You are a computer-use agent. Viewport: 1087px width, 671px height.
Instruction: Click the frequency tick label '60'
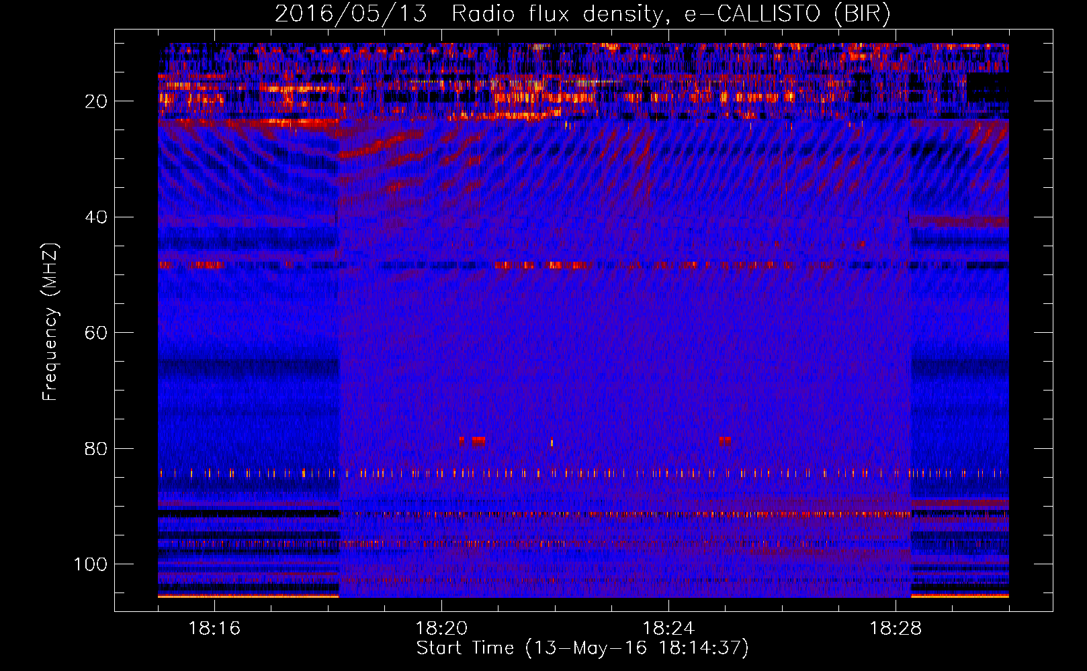[97, 333]
